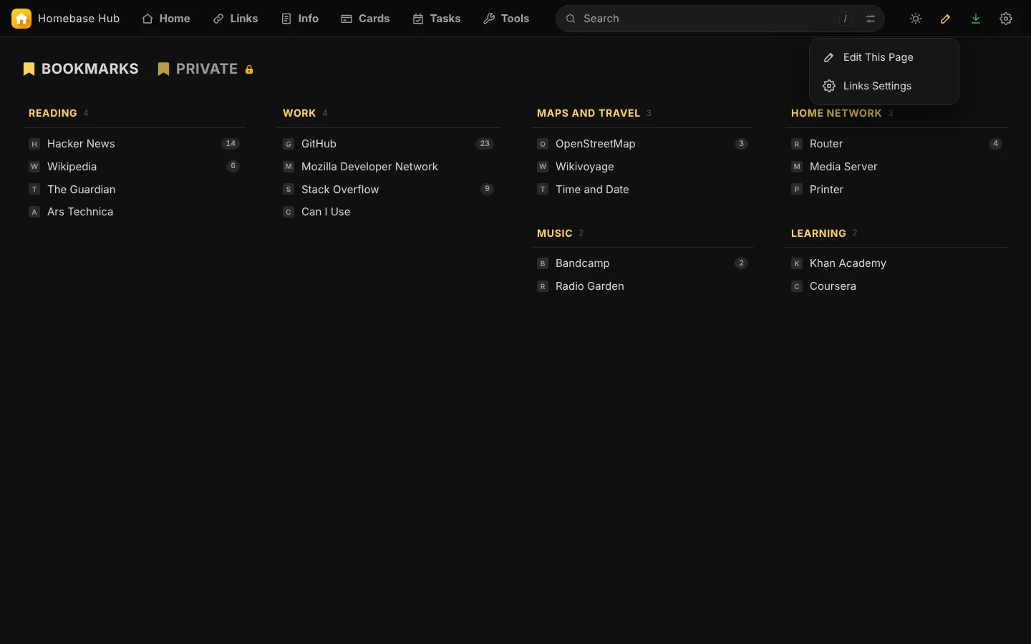Open the settings gear icon in top bar
The width and height of the screenshot is (1031, 644).
(x=1006, y=19)
